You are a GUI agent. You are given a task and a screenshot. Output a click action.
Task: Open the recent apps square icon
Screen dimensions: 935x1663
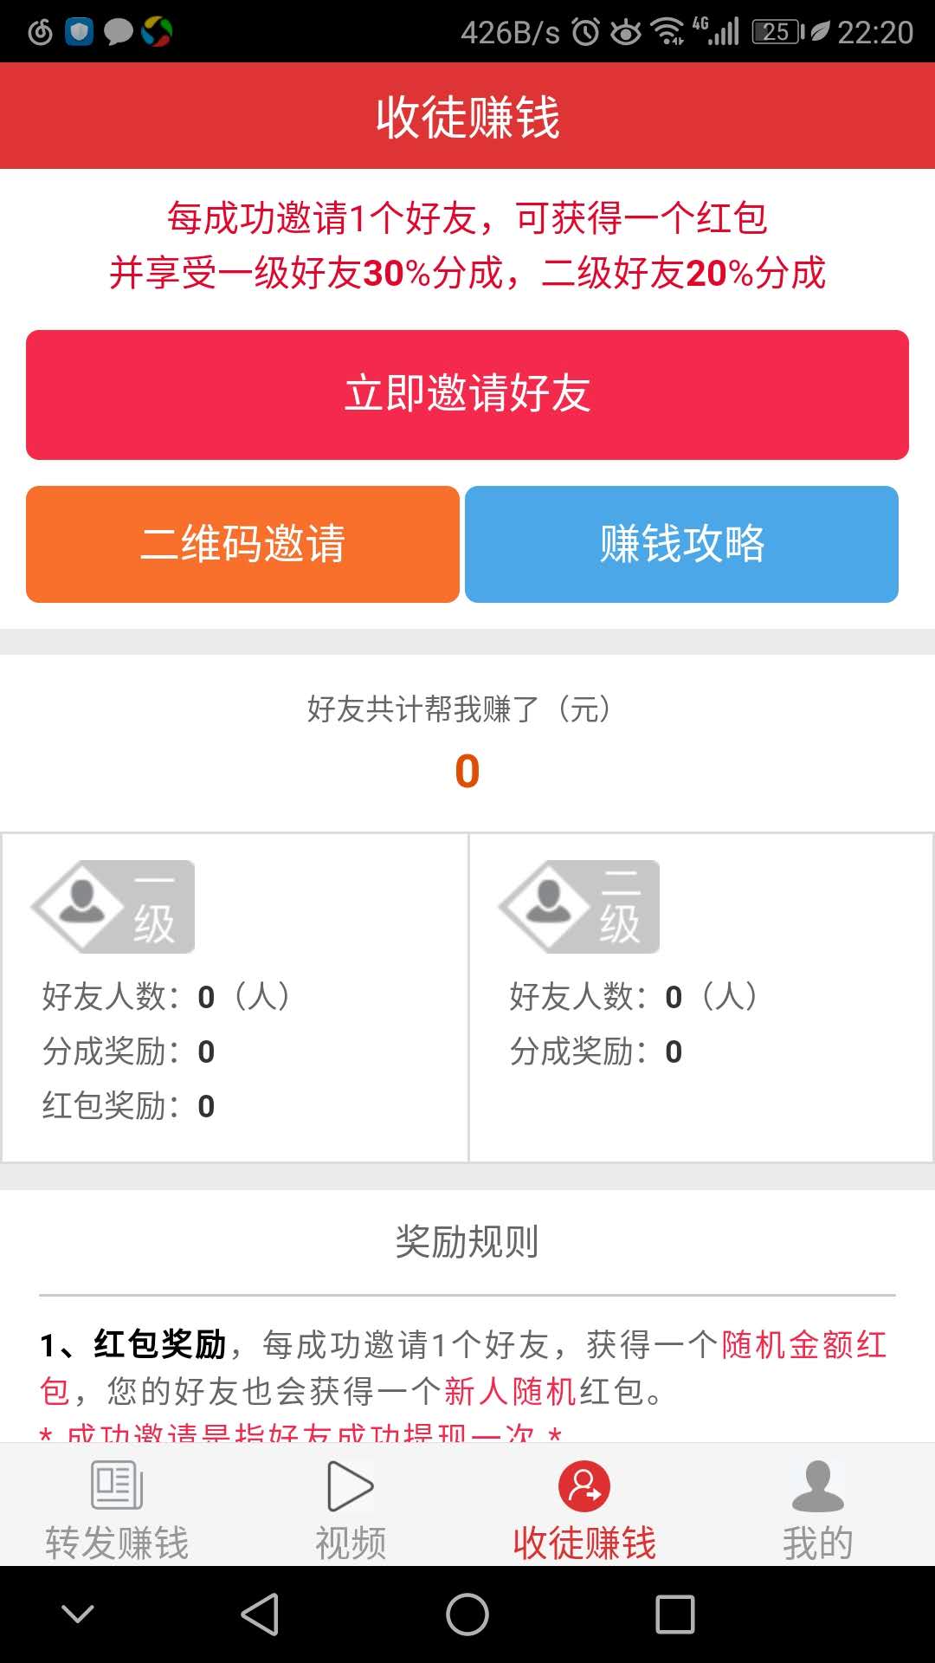click(x=675, y=1614)
